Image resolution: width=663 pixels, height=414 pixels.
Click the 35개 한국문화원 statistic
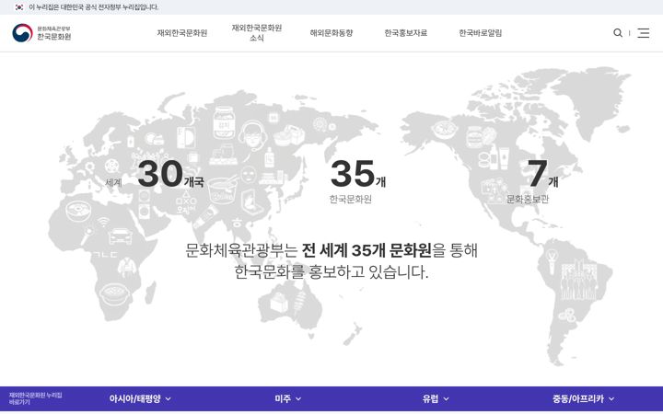[357, 181]
